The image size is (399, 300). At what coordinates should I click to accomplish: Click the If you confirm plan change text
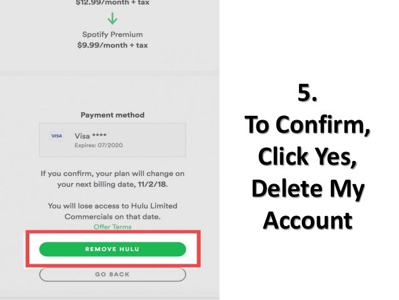click(113, 178)
